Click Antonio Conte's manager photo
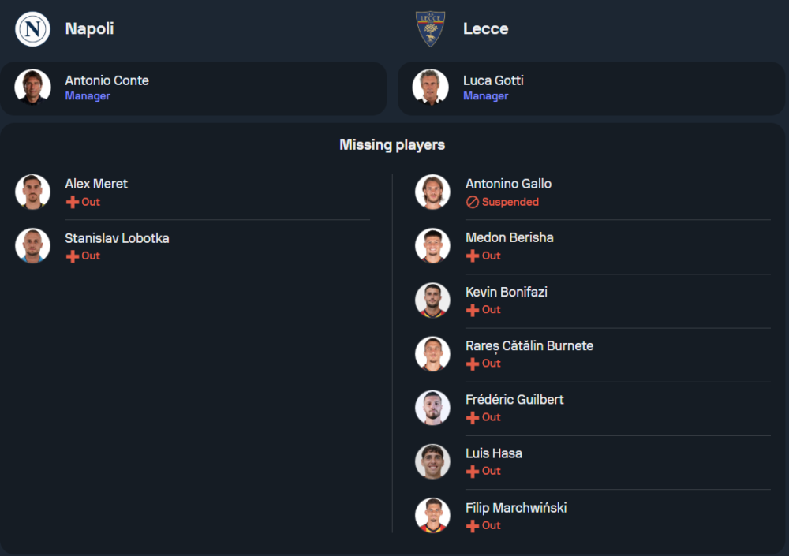This screenshot has width=789, height=556. [32, 88]
